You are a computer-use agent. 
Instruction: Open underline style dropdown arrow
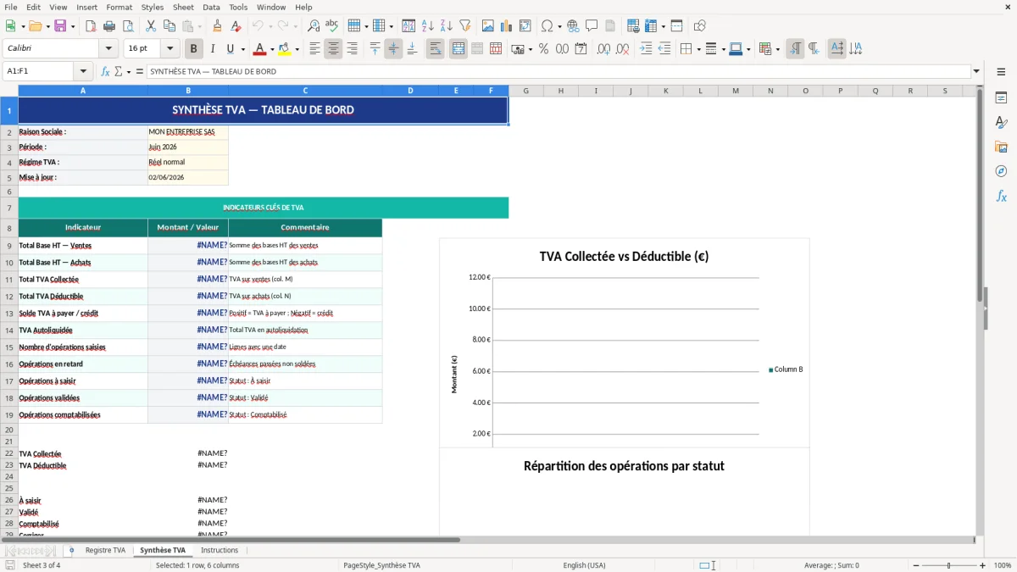pyautogui.click(x=242, y=49)
